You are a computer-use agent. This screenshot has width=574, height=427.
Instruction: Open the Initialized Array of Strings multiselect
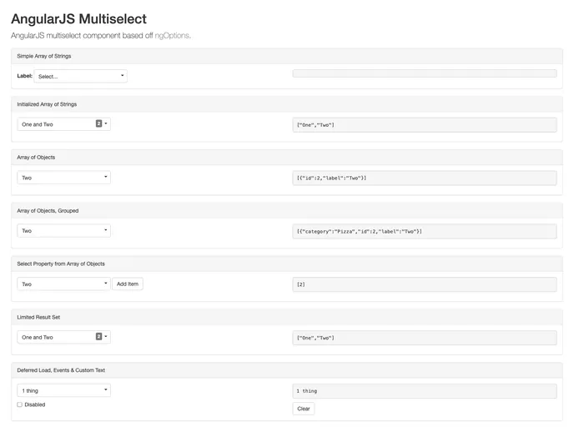tap(63, 124)
